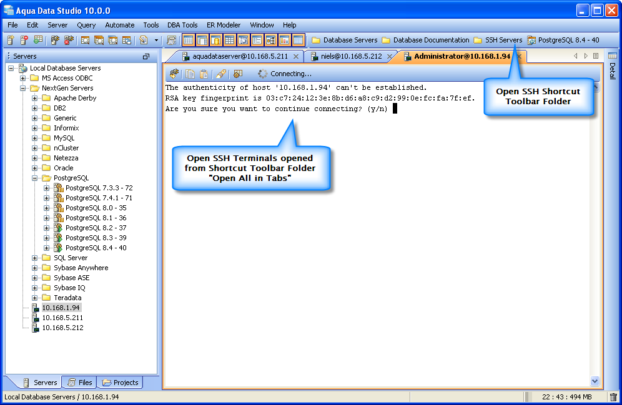Select PostgreSQL 7.3.3 - 72 server icon
The image size is (622, 405).
point(59,188)
